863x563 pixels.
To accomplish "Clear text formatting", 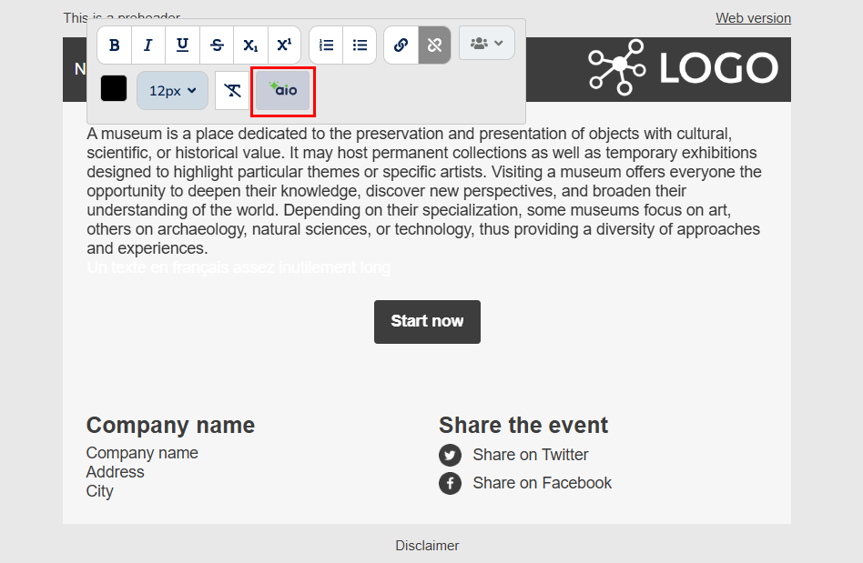I will pos(233,90).
